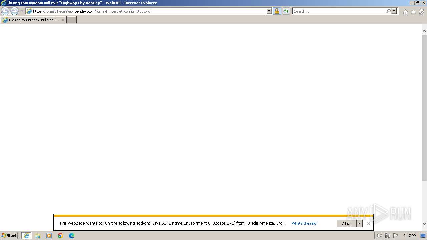Image resolution: width=427 pixels, height=240 pixels.
Task: Go to the Home page icon
Action: (405, 12)
